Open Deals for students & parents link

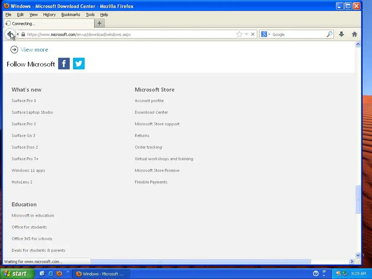coord(39,250)
